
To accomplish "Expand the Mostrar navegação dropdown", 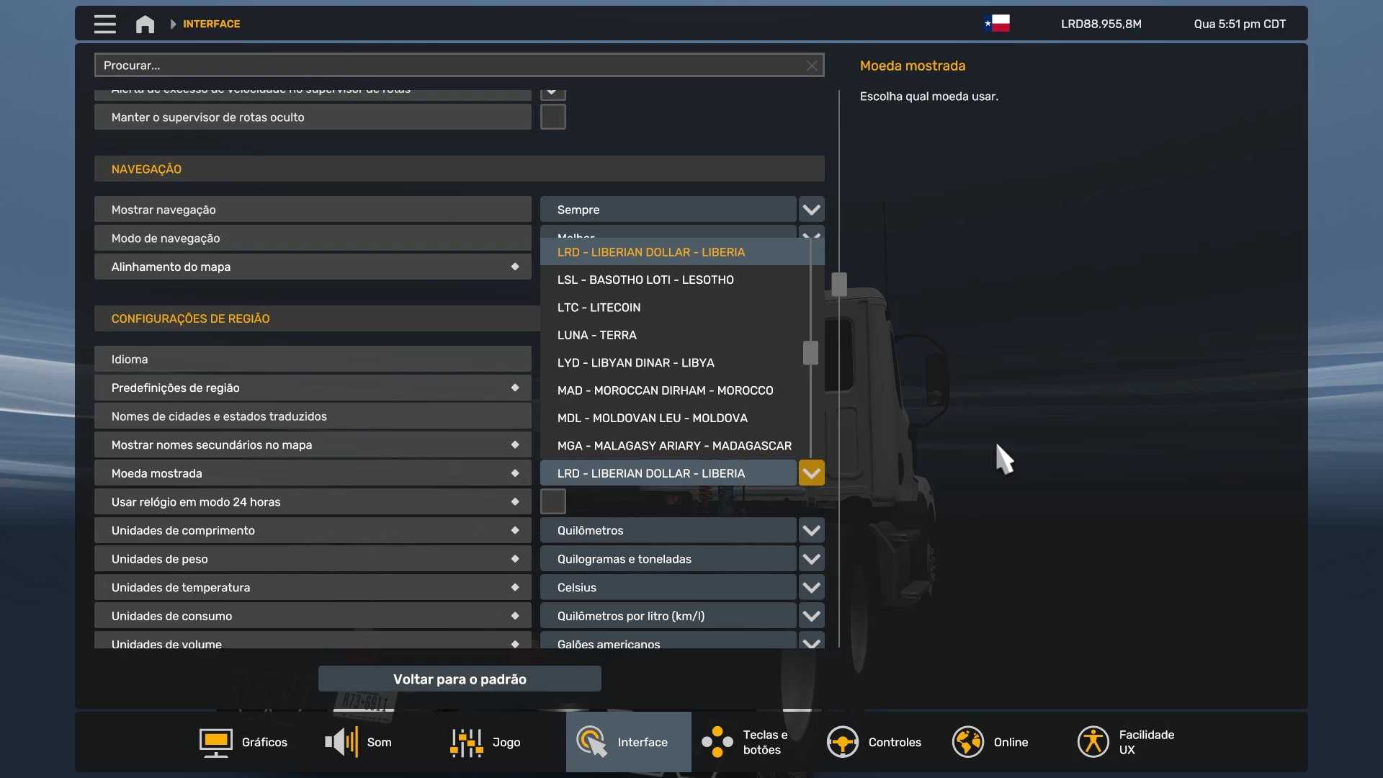I will (x=811, y=210).
